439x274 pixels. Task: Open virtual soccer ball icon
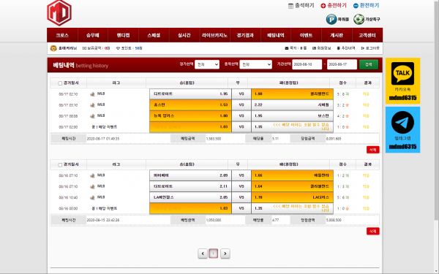point(359,19)
